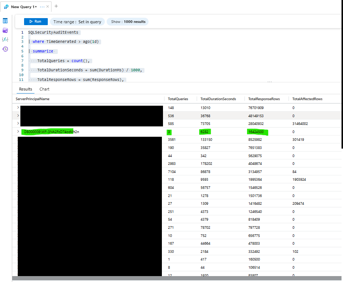
Task: Select the cell value 7104
Action: pos(172,172)
